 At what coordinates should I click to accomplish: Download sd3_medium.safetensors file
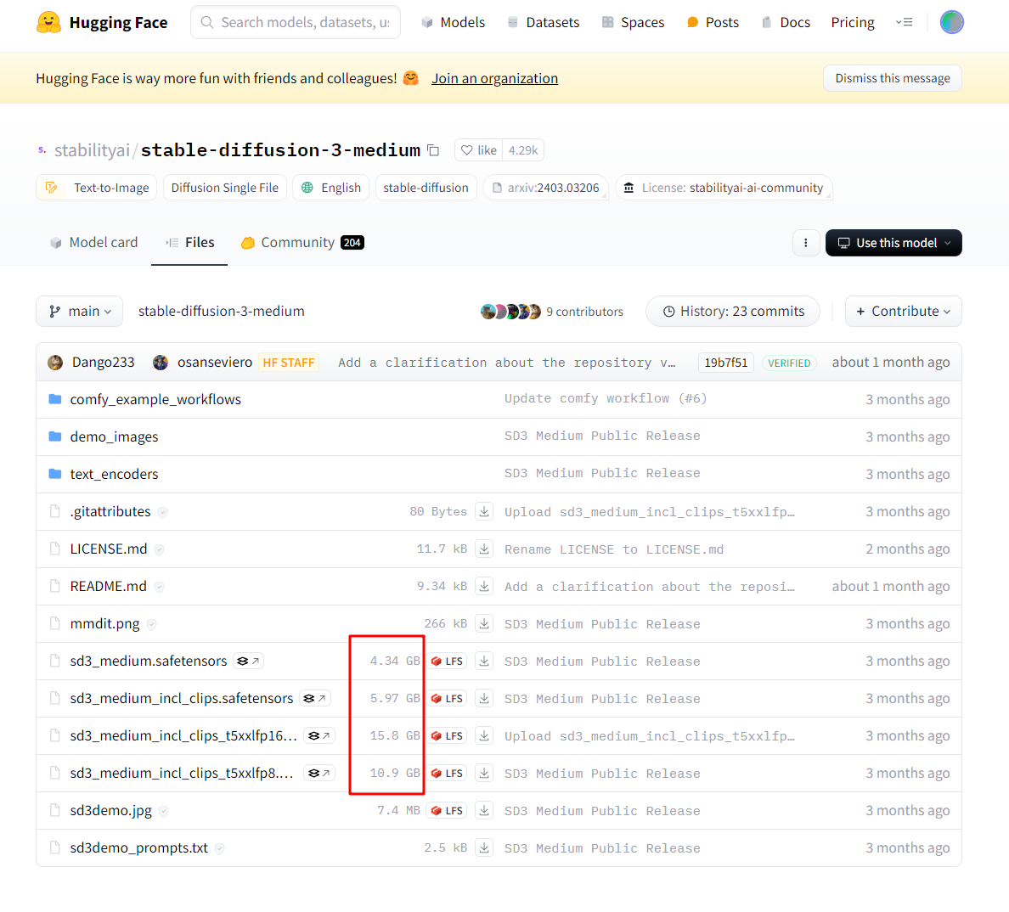pos(484,661)
